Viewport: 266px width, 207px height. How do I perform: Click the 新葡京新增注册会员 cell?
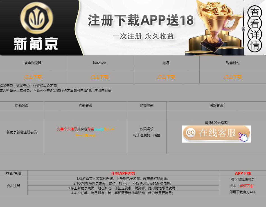click(x=22, y=132)
